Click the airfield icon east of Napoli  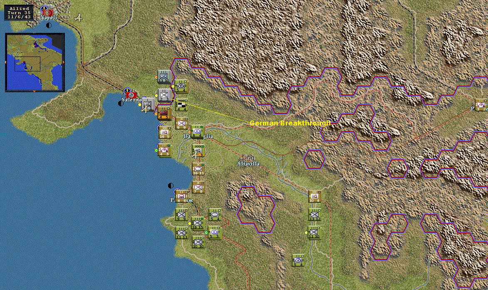coord(79,18)
